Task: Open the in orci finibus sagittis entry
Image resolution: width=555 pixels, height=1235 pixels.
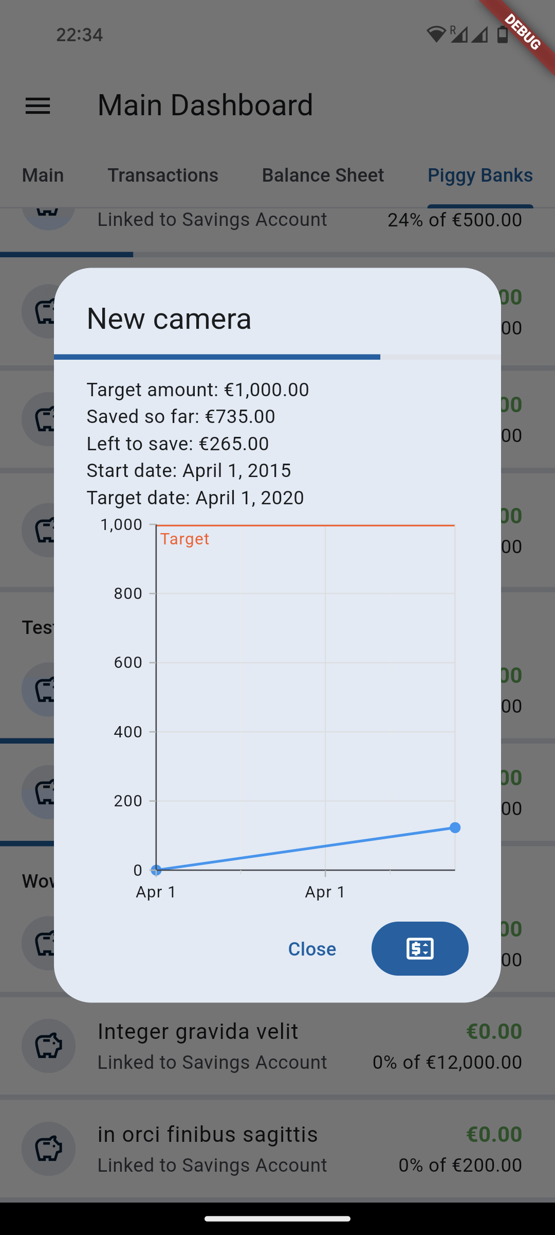Action: click(x=208, y=1135)
